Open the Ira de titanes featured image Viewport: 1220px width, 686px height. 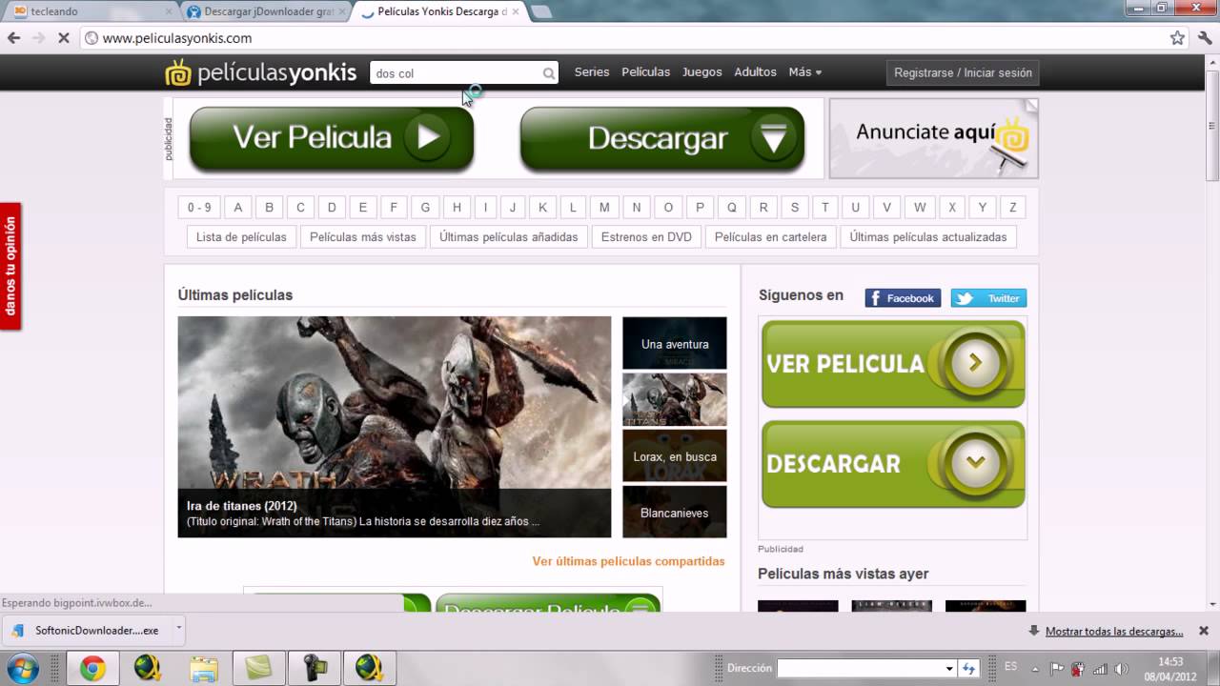click(395, 427)
